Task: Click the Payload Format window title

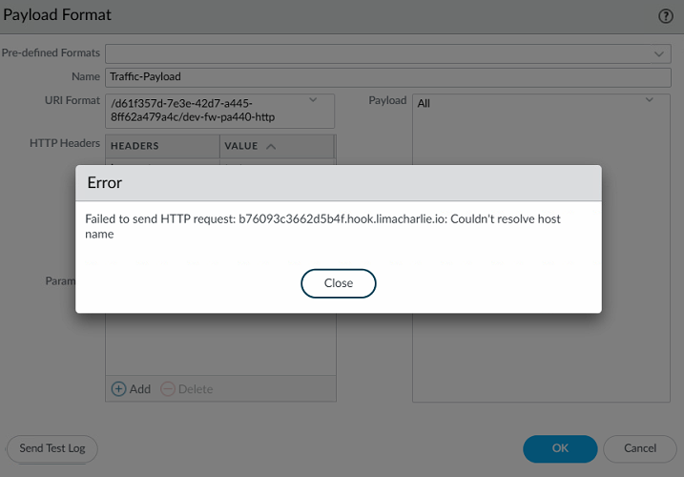Action: click(x=57, y=15)
